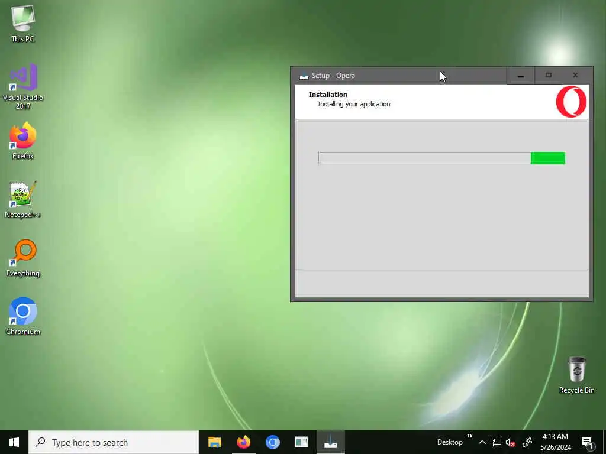
Task: Minimize the Setup - Opera window
Action: pos(521,76)
